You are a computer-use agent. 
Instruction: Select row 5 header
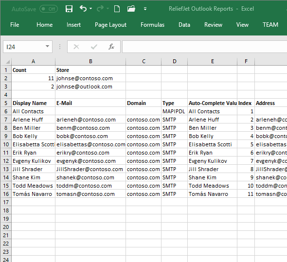pos(6,103)
